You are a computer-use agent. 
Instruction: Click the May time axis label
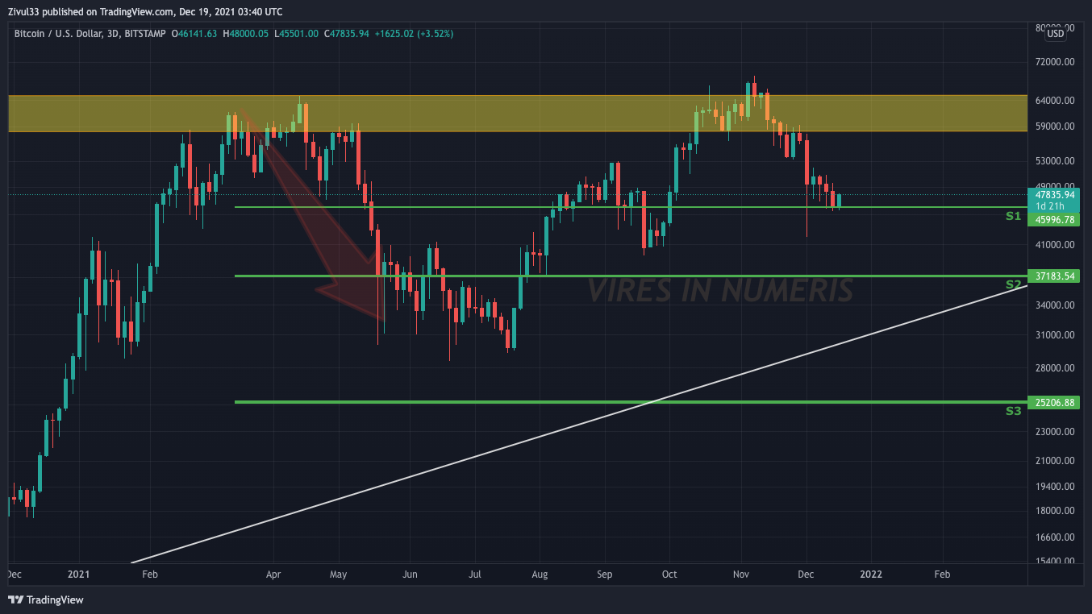(x=339, y=575)
